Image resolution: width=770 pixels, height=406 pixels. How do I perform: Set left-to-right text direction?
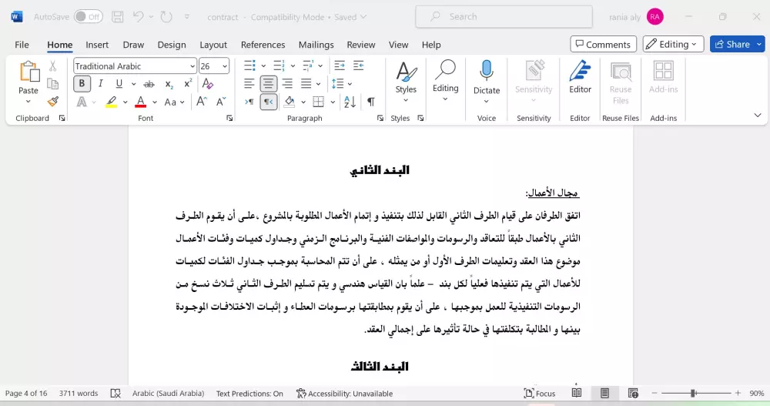(x=249, y=102)
